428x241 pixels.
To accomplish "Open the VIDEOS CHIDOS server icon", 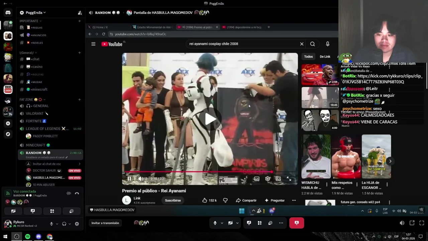I will point(8,89).
